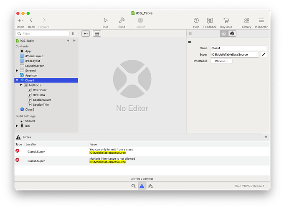Select App in Contents list

pyautogui.click(x=28, y=51)
